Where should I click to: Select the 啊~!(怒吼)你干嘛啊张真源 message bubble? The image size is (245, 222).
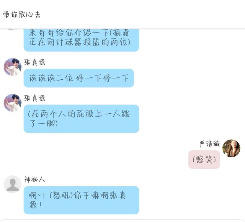82,200
